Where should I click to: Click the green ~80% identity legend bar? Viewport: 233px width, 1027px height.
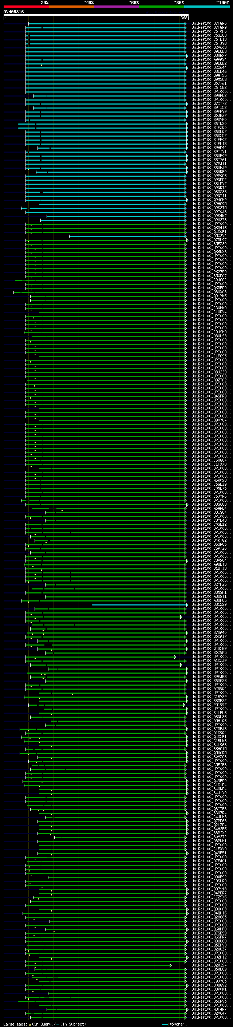(x=162, y=7)
